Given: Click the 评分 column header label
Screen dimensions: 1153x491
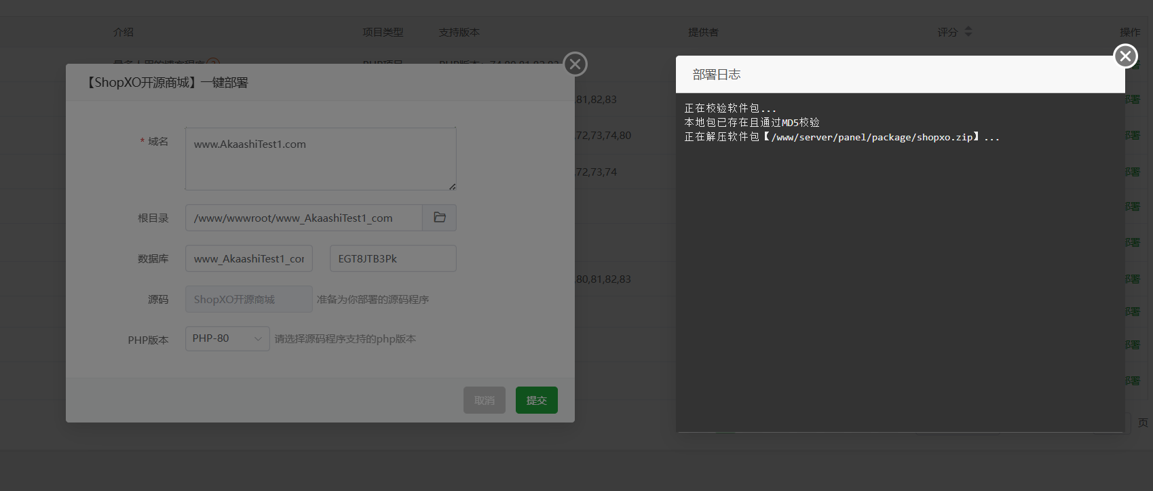Looking at the screenshot, I should coord(947,32).
